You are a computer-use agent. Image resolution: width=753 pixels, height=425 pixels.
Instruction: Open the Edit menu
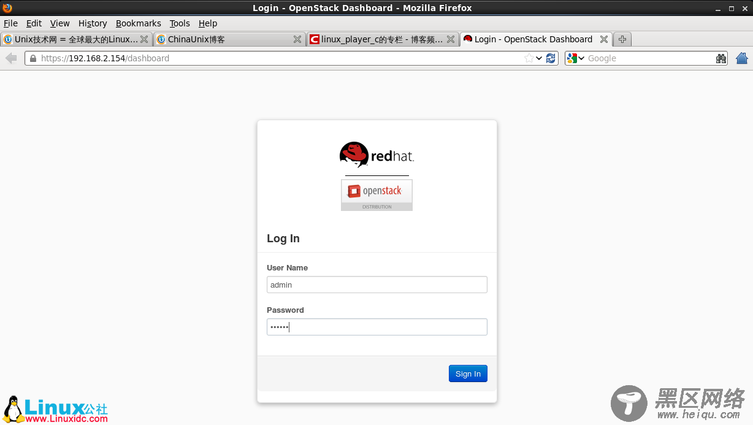click(x=34, y=23)
